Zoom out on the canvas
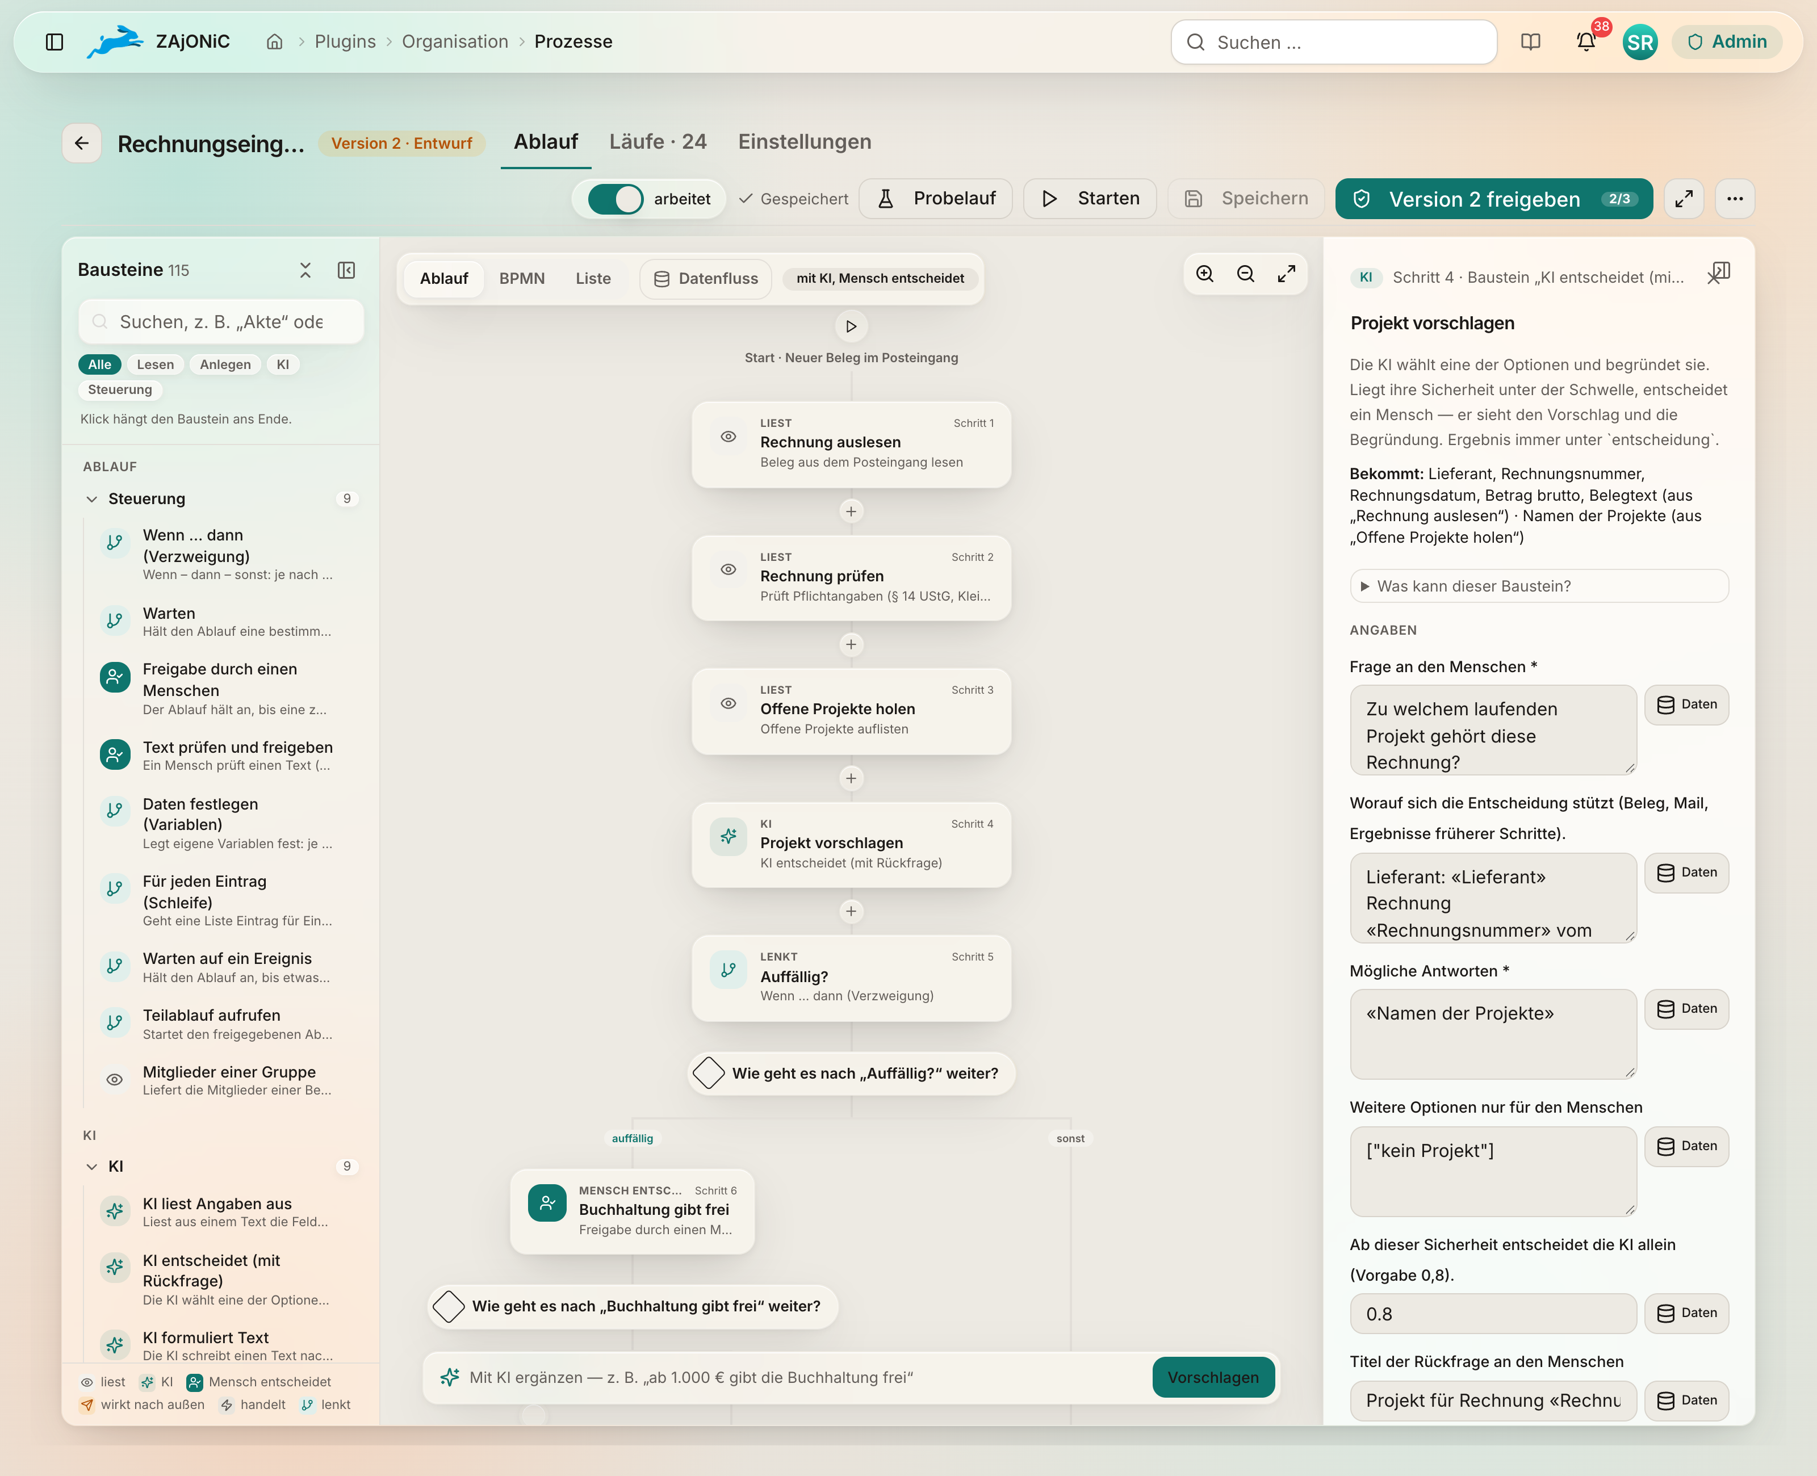 1246,274
